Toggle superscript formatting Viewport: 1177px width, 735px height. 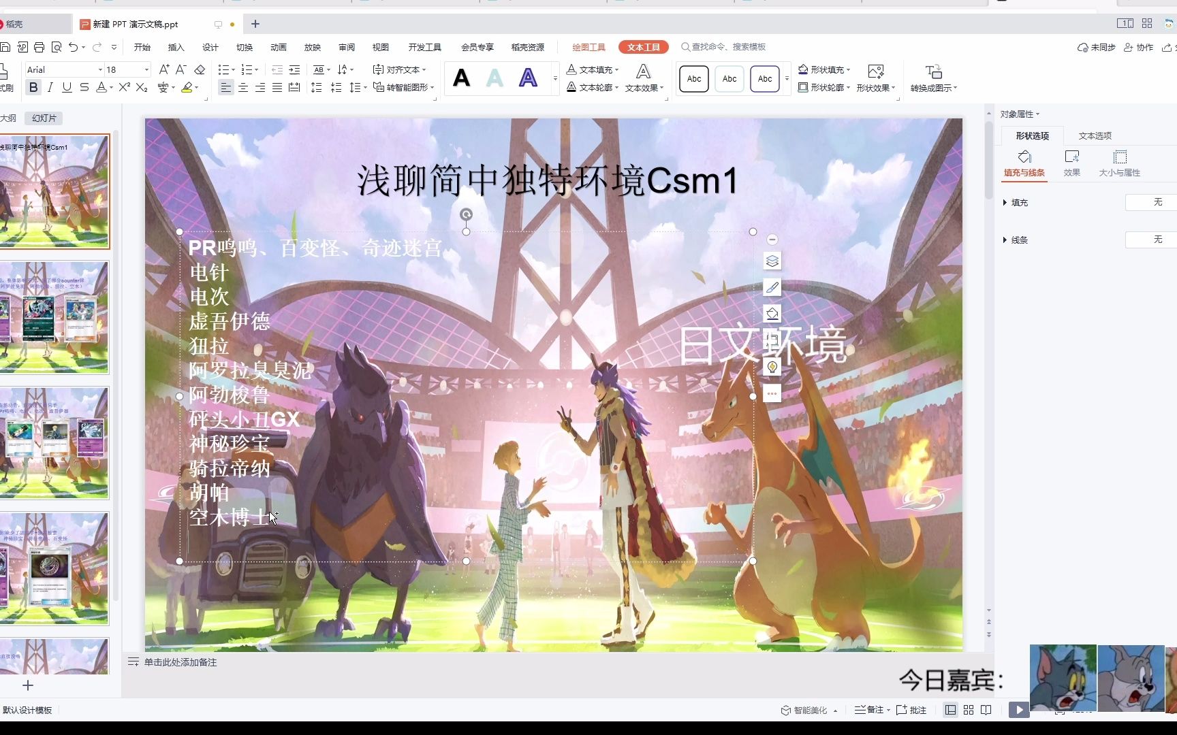pos(124,87)
